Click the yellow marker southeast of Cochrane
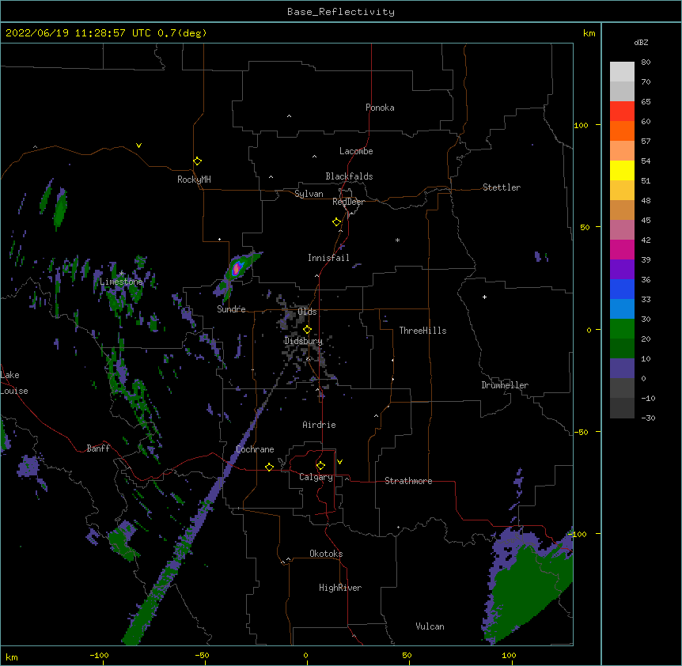 [x=269, y=467]
